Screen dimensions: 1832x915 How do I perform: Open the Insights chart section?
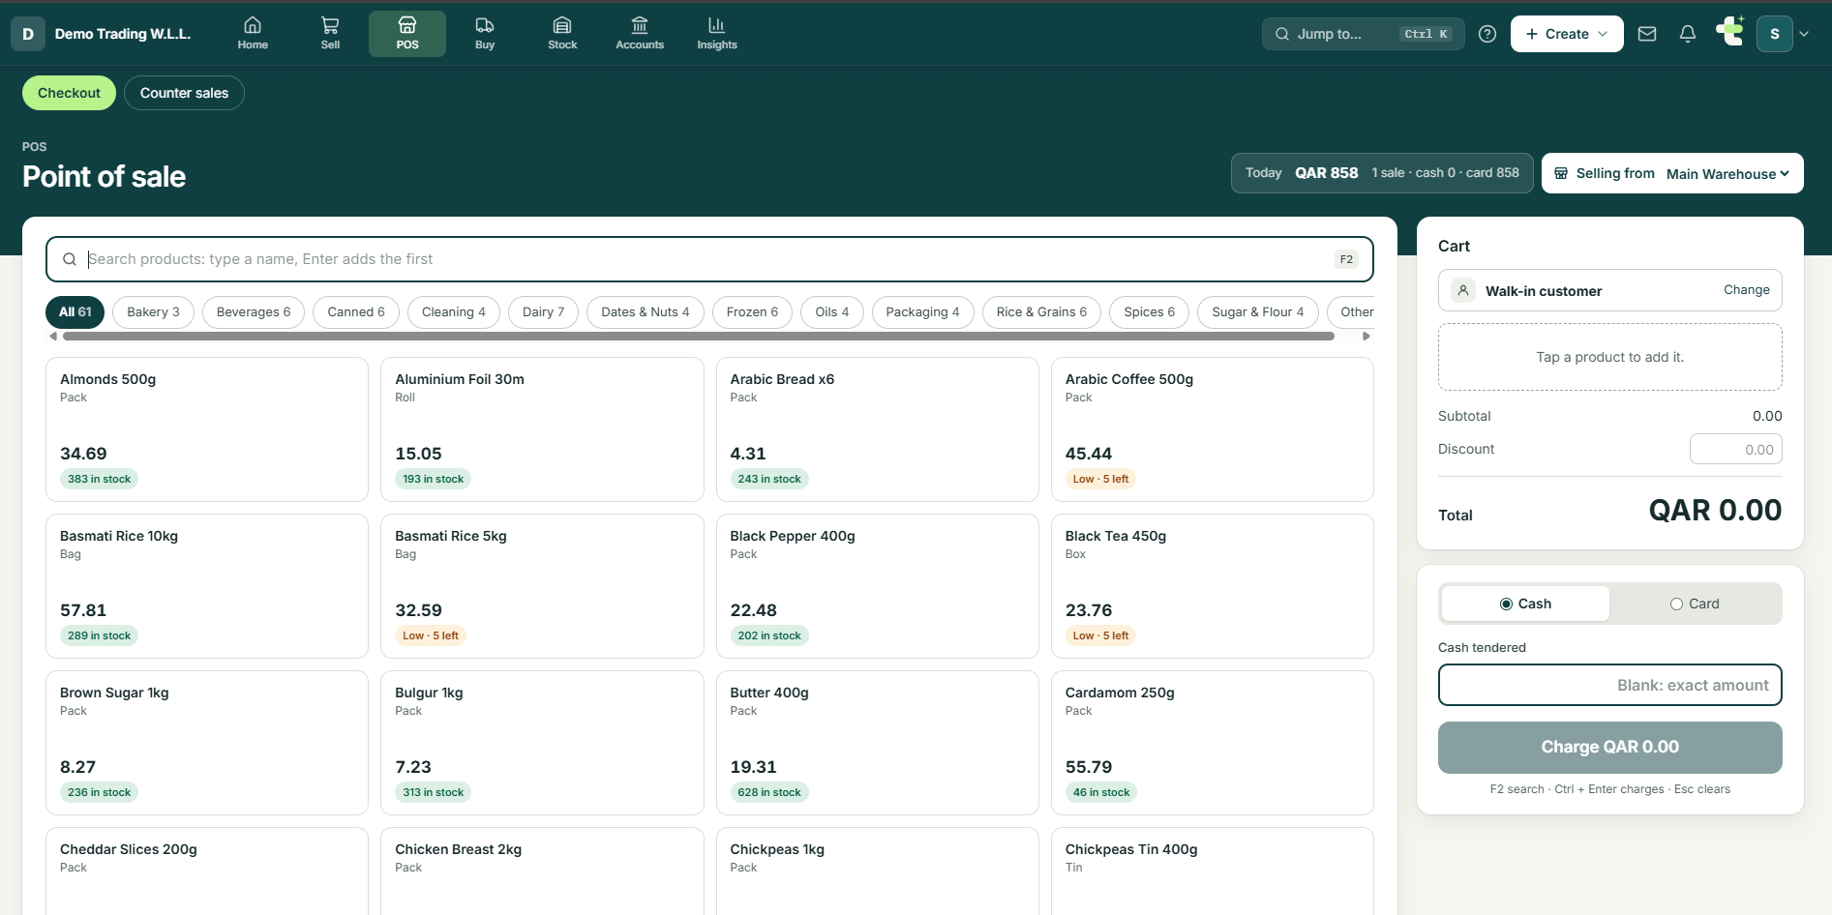717,34
